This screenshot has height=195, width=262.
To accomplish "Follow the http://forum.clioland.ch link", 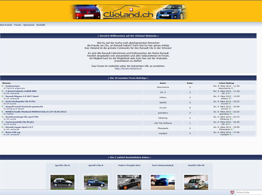I will (x=128, y=69).
